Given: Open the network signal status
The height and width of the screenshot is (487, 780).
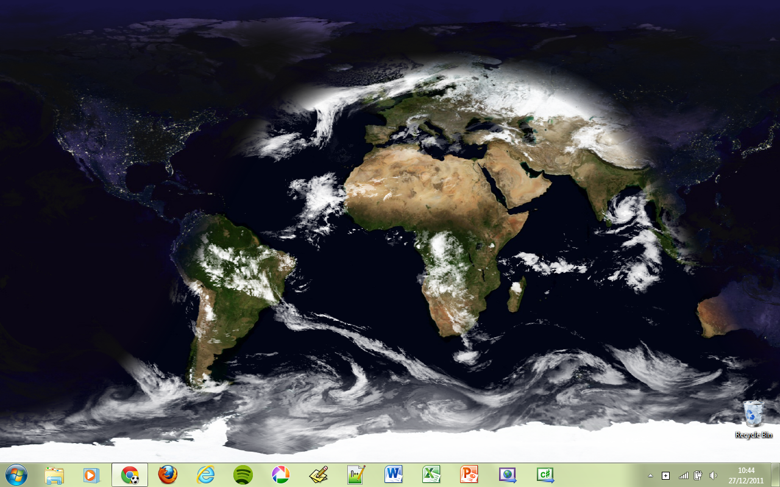Looking at the screenshot, I should tap(683, 475).
